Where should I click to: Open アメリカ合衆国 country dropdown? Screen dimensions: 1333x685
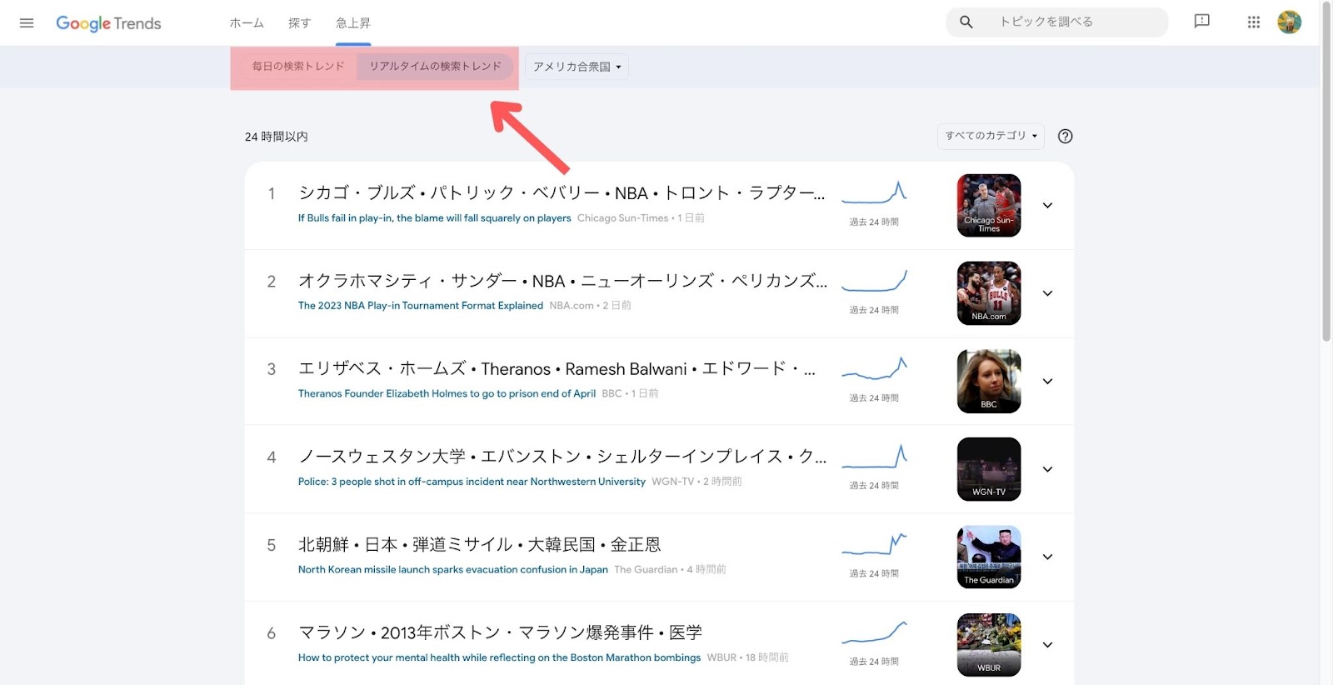pos(577,67)
